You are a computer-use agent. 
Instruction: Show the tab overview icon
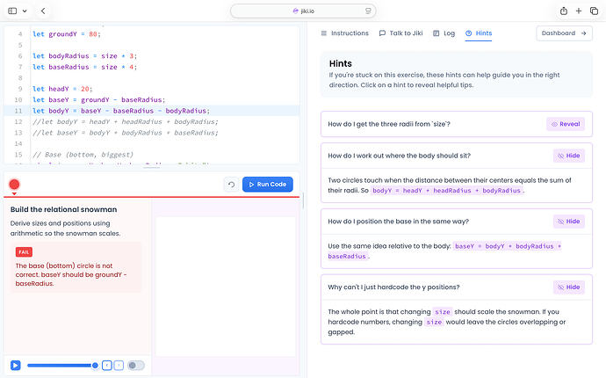point(594,11)
